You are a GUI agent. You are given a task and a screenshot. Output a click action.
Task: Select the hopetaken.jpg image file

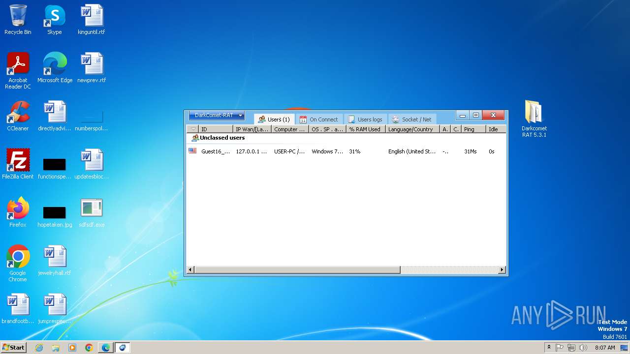(x=55, y=216)
